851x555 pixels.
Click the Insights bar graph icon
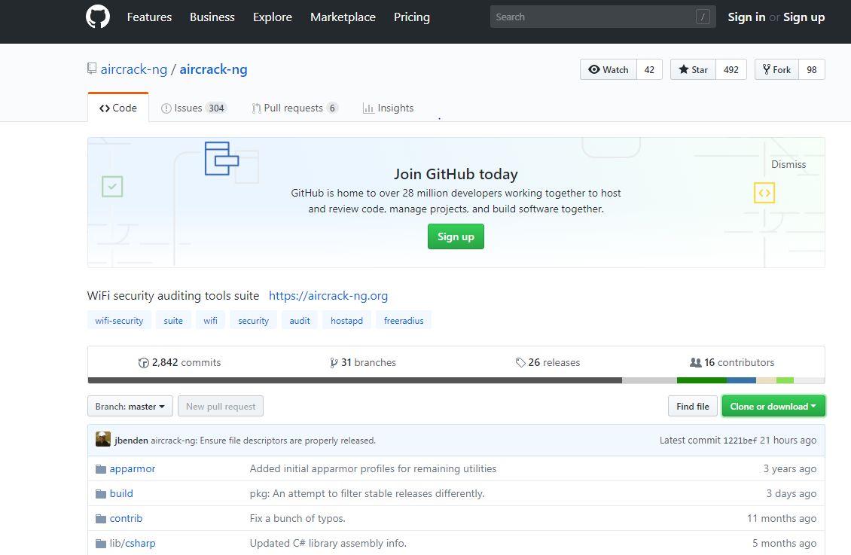pyautogui.click(x=368, y=108)
